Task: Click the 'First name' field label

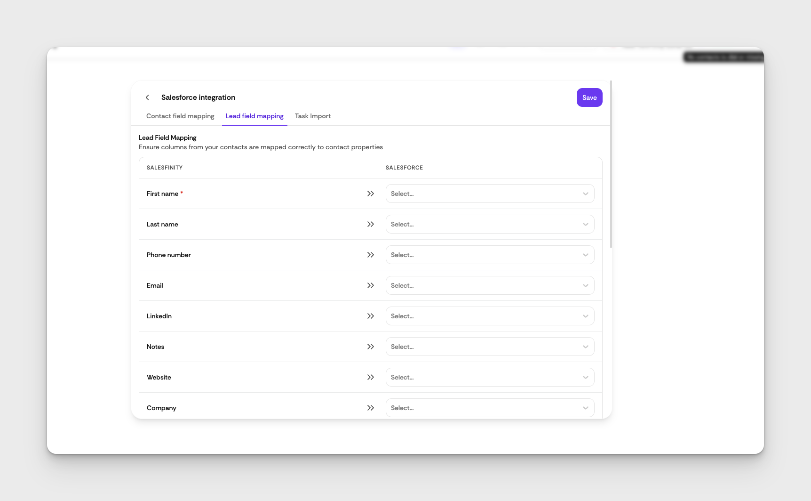Action: click(x=162, y=194)
